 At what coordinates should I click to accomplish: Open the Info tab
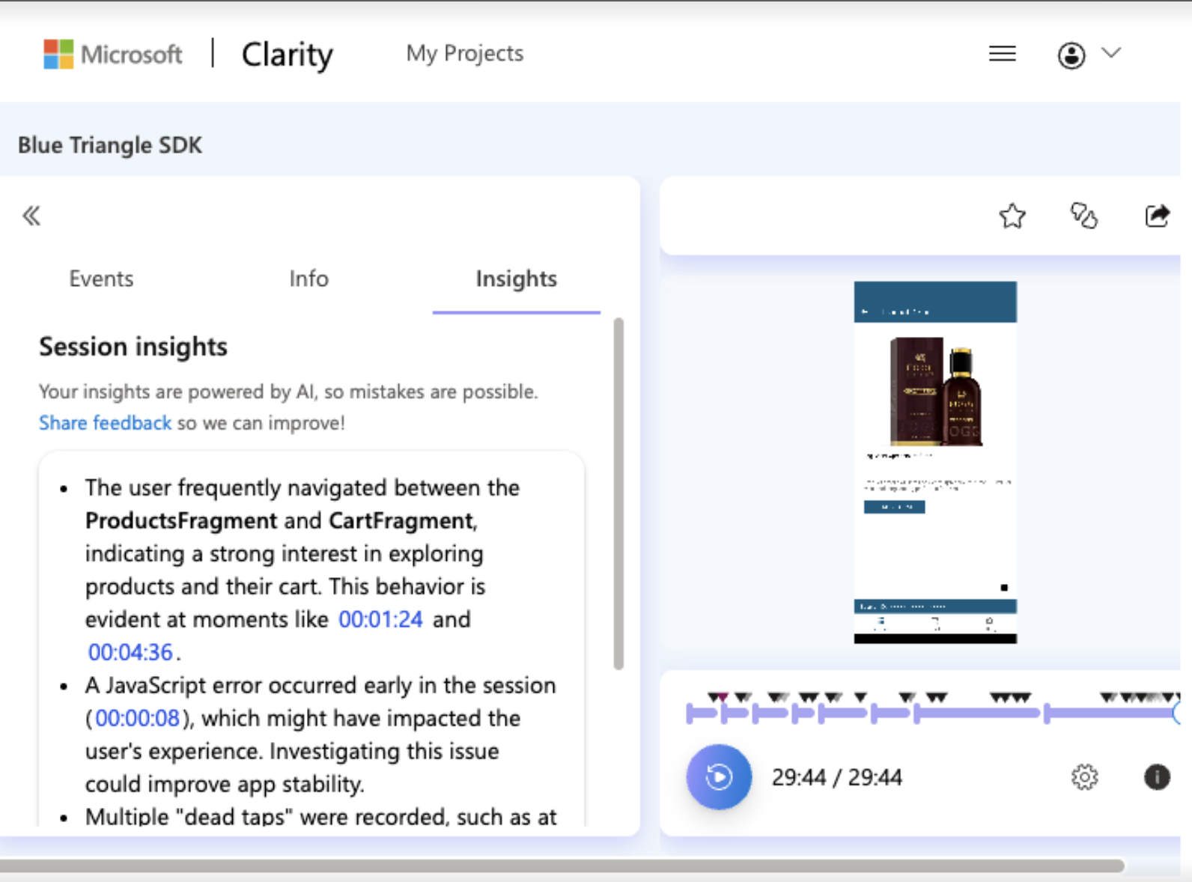click(x=308, y=279)
